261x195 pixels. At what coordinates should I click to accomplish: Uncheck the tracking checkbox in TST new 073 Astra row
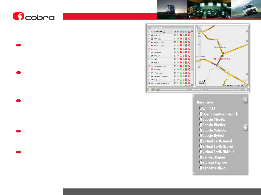point(175,83)
